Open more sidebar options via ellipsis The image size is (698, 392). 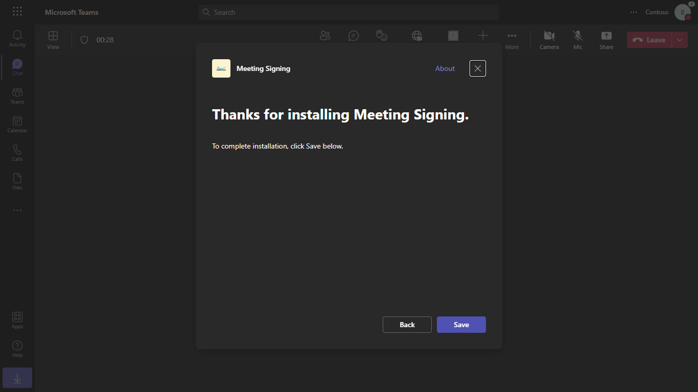[x=17, y=210]
